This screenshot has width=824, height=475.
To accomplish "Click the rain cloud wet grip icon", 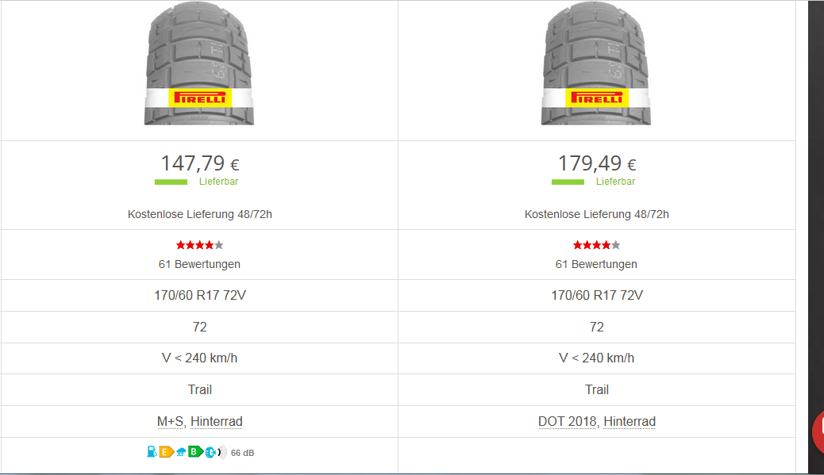I will point(181,452).
